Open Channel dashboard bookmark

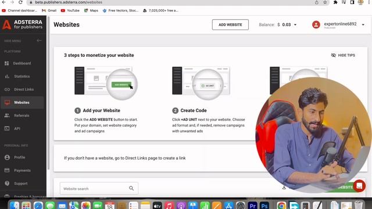pos(20,10)
